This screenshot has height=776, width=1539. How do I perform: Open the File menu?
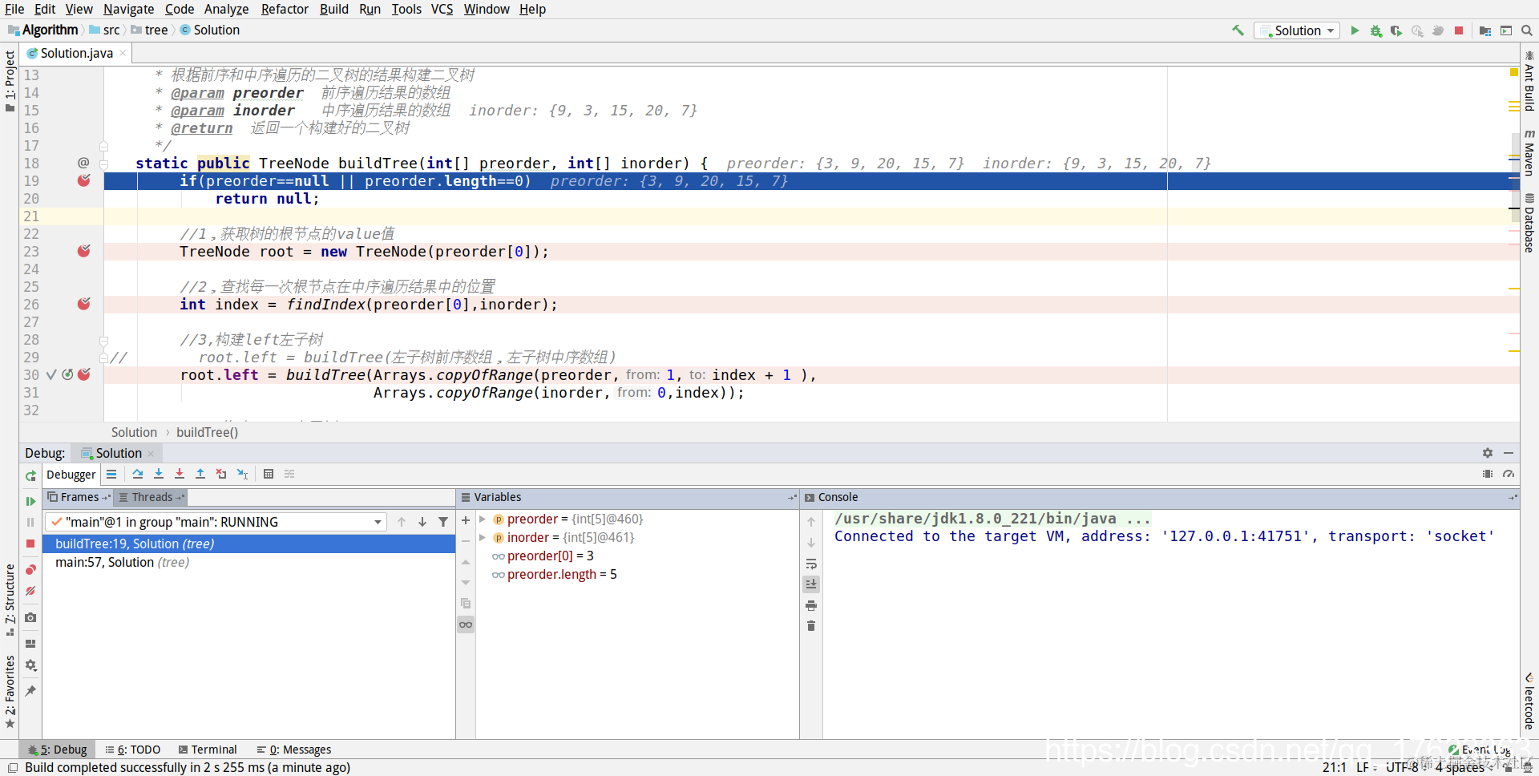pos(14,9)
